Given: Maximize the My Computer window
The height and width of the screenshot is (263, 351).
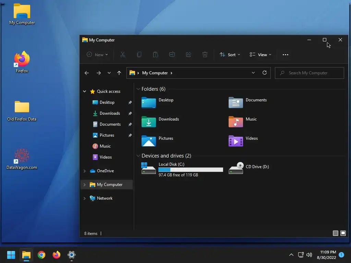Looking at the screenshot, I should (x=324, y=40).
